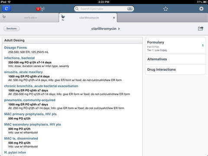Screen dimensions: 208x156
Task: Open the Sections button
Action: (11, 29)
